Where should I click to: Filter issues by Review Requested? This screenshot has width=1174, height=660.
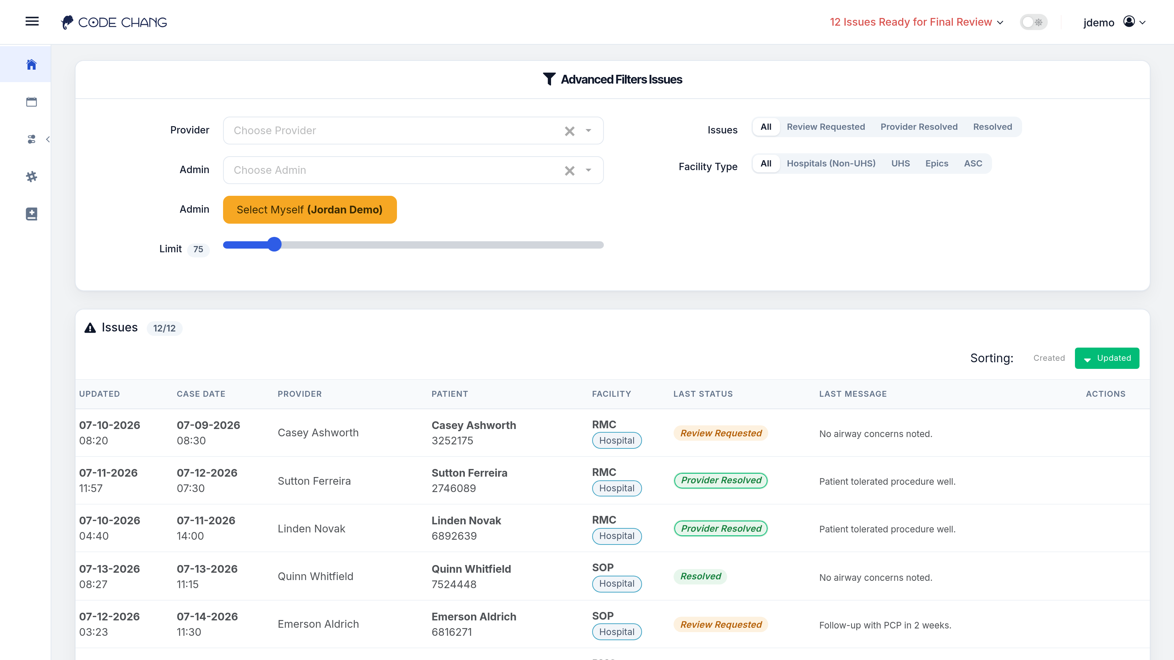(x=825, y=126)
